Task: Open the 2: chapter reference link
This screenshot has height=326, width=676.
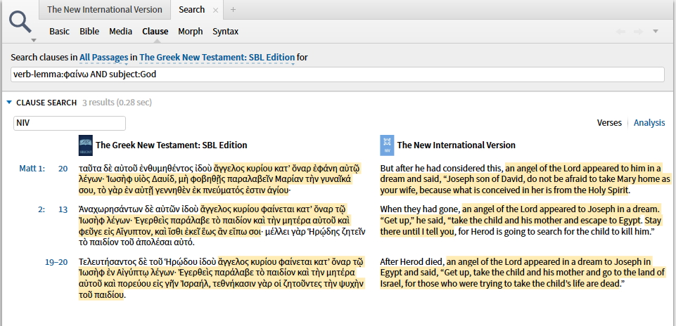Action: pyautogui.click(x=41, y=210)
